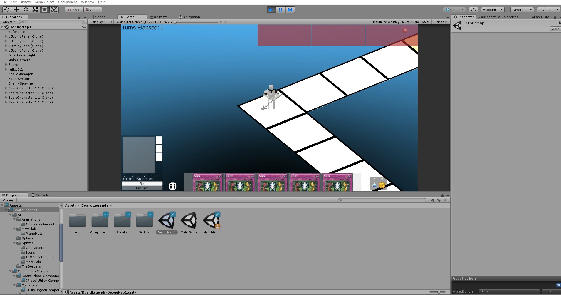Open the Scripts folder thumbnail
Viewport: 561px width, 295px height.
click(x=144, y=220)
